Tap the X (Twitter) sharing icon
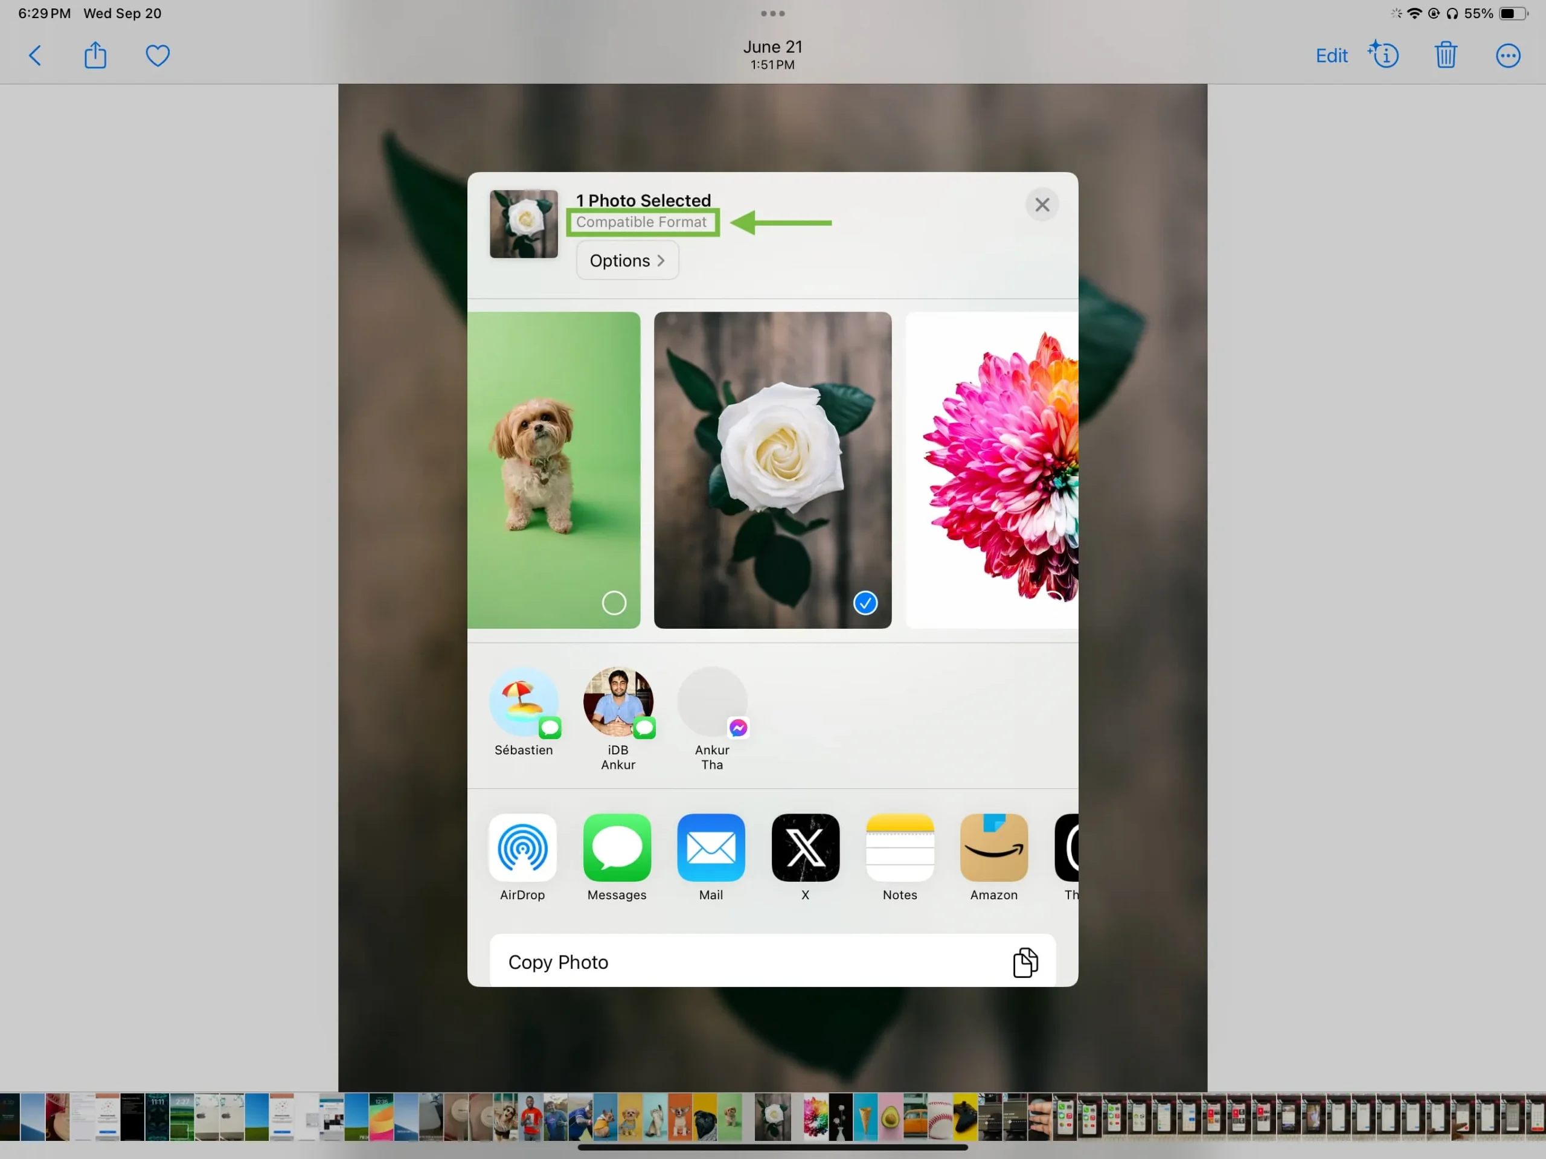Viewport: 1546px width, 1159px height. pyautogui.click(x=804, y=847)
